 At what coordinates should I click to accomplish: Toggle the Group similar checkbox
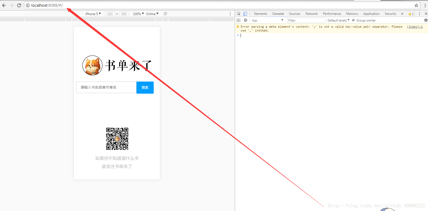(353, 20)
